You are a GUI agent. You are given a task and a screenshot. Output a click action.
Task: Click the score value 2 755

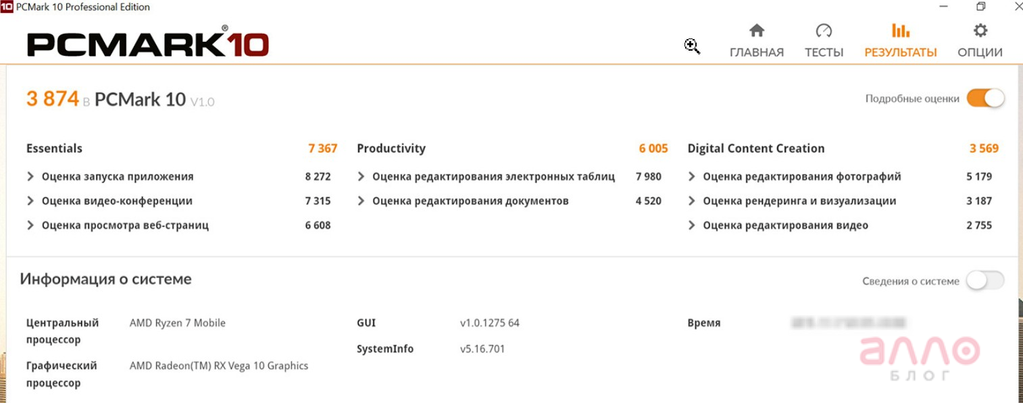pyautogui.click(x=979, y=225)
